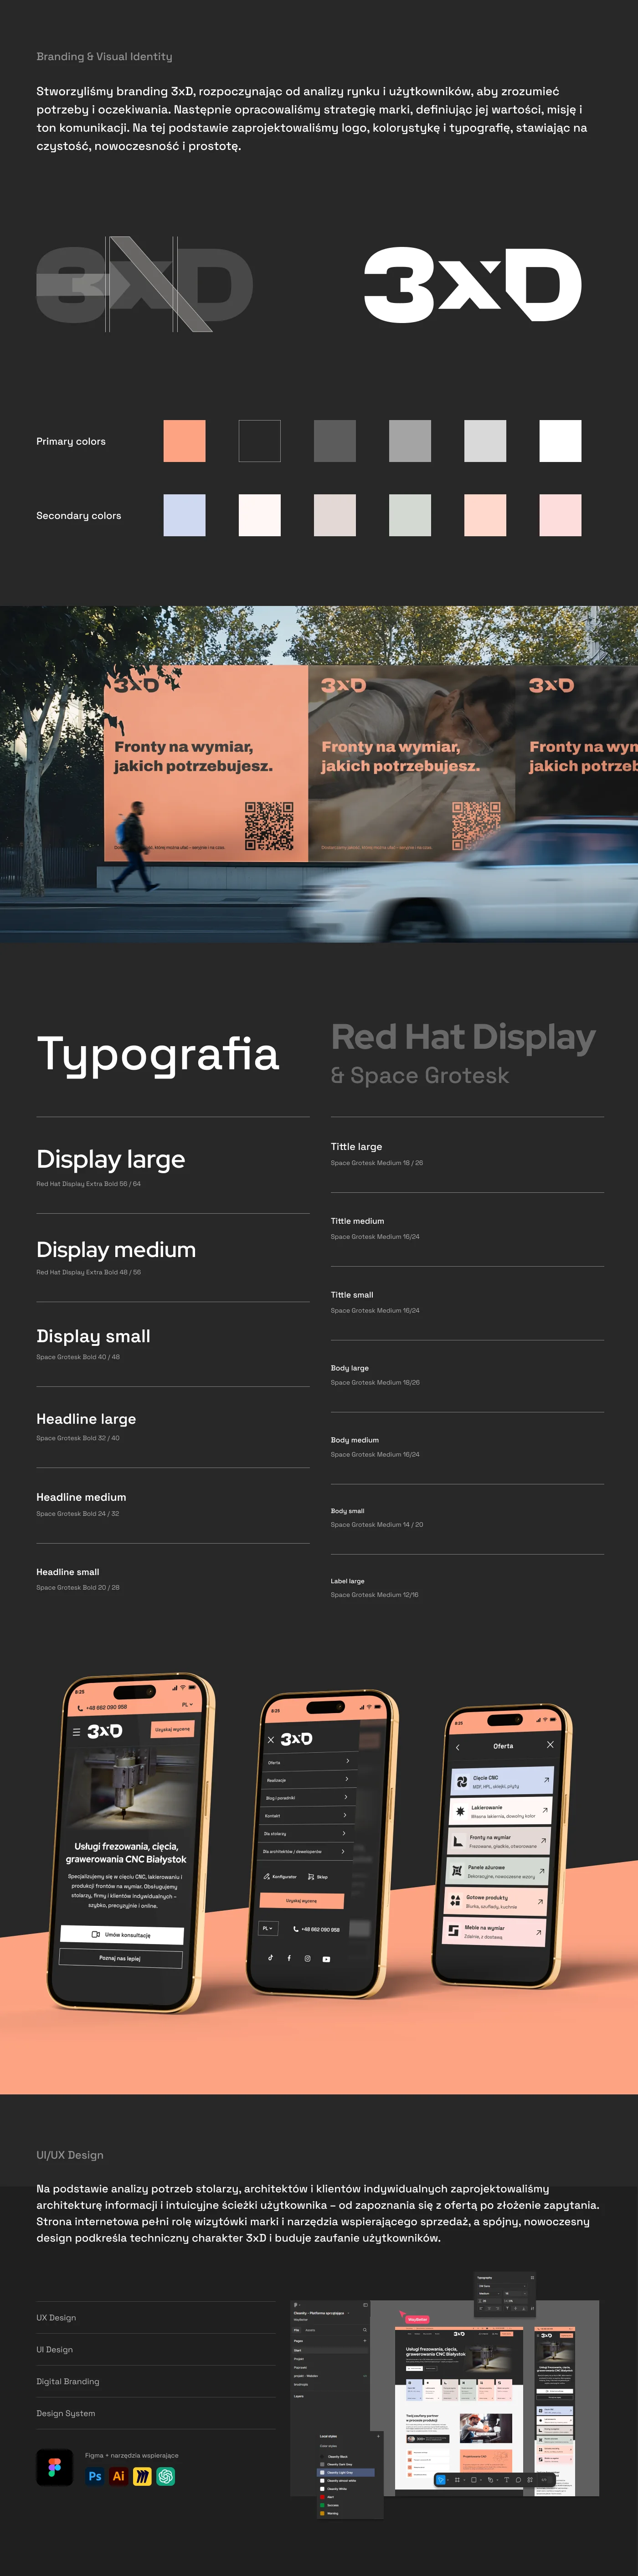This screenshot has width=638, height=2576.
Task: Expand the Kontakt row chevron
Action: (x=345, y=1815)
